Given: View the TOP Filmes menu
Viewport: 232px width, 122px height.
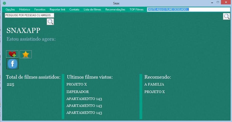Looking at the screenshot, I should pyautogui.click(x=136, y=10).
